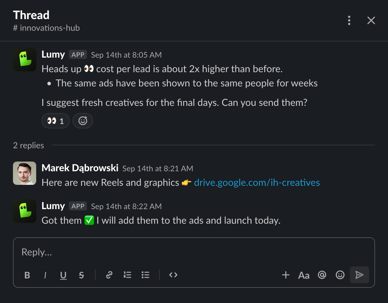Open the emoji picker in reply toolbar
Viewport: 388px width, 303px height.
[340, 275]
